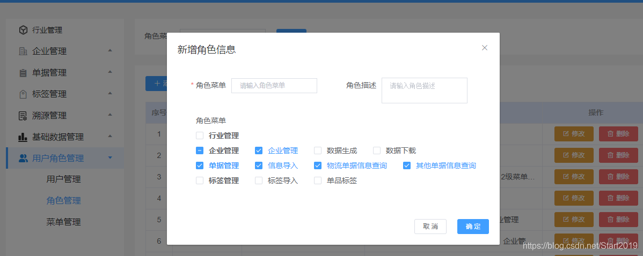Click the 确定 button
The height and width of the screenshot is (256, 643).
(x=473, y=227)
